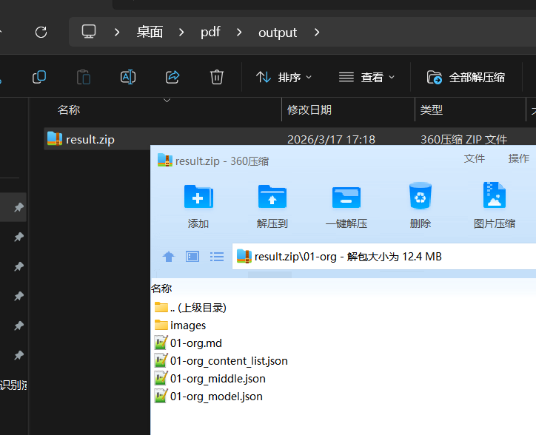Click 360压缩 ZIP 文件 type cell

pos(464,139)
